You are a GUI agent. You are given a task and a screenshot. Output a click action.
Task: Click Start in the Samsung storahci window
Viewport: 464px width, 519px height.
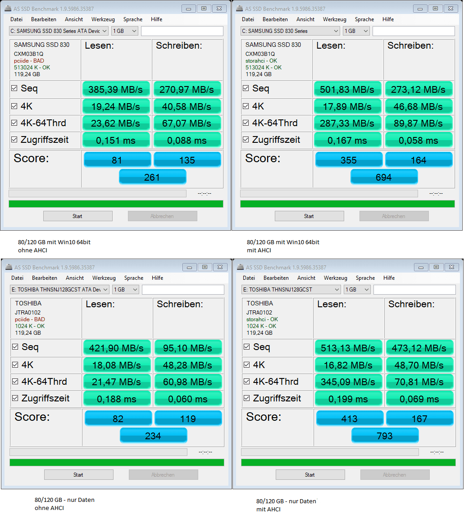(309, 216)
